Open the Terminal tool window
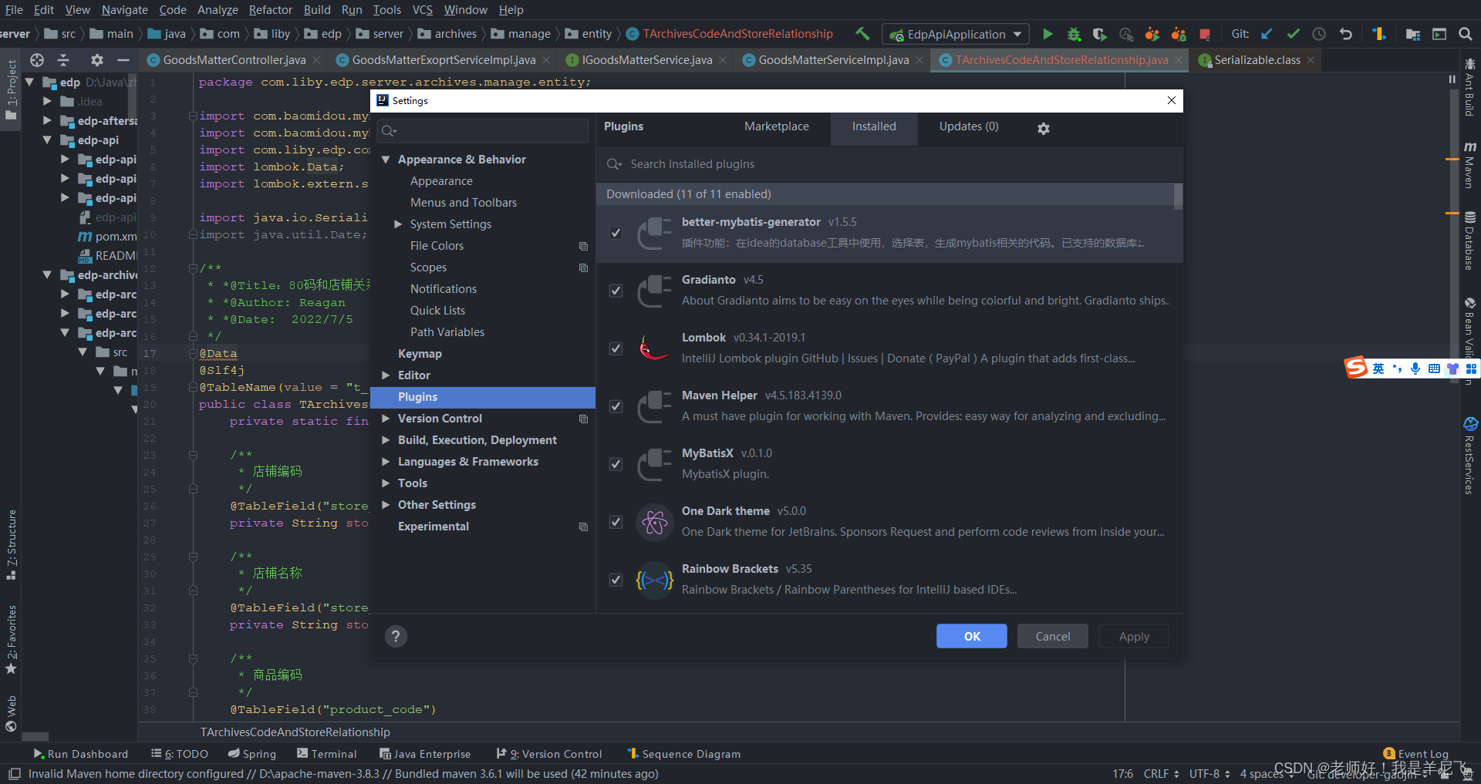1481x784 pixels. (x=327, y=754)
